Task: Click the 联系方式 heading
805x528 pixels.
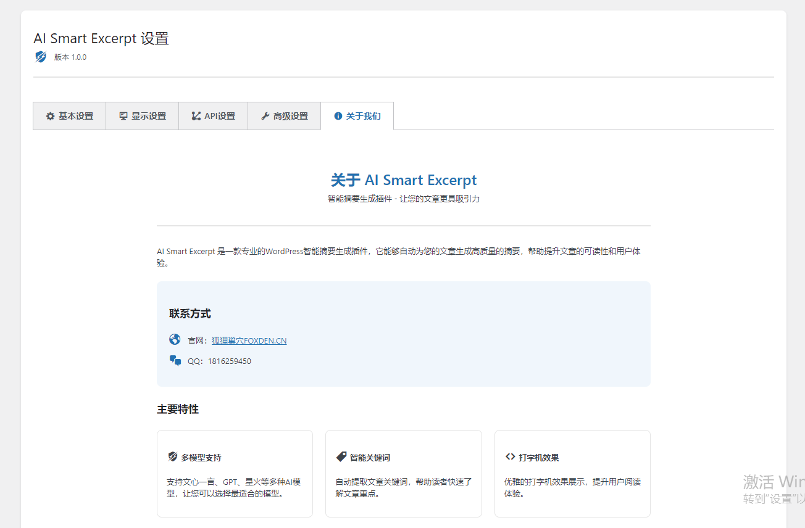Action: [190, 314]
